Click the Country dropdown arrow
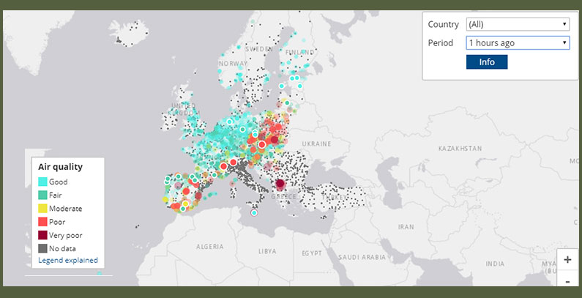The image size is (582, 298). [564, 24]
